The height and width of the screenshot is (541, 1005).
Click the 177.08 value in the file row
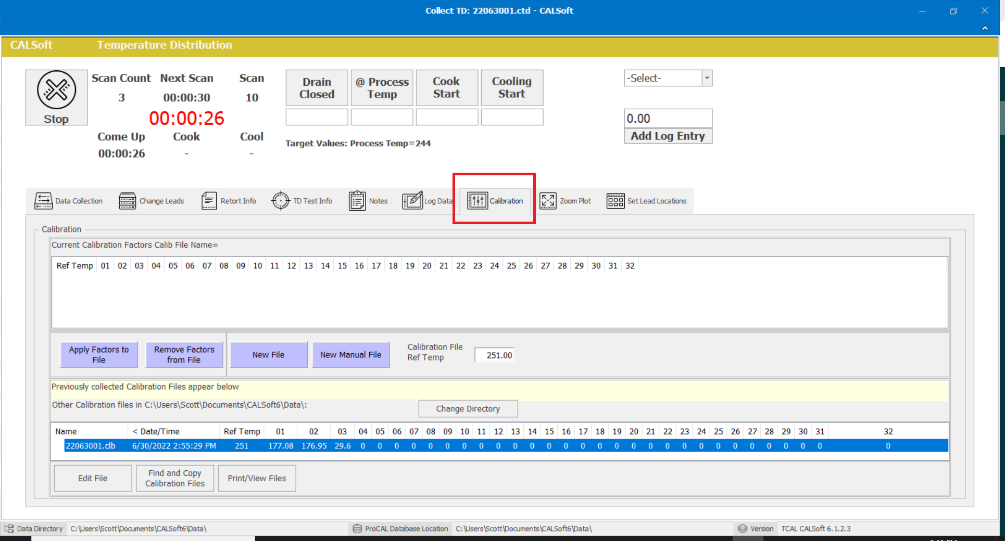(x=281, y=446)
